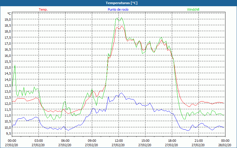Click the 28/02/20 date label

point(225,145)
